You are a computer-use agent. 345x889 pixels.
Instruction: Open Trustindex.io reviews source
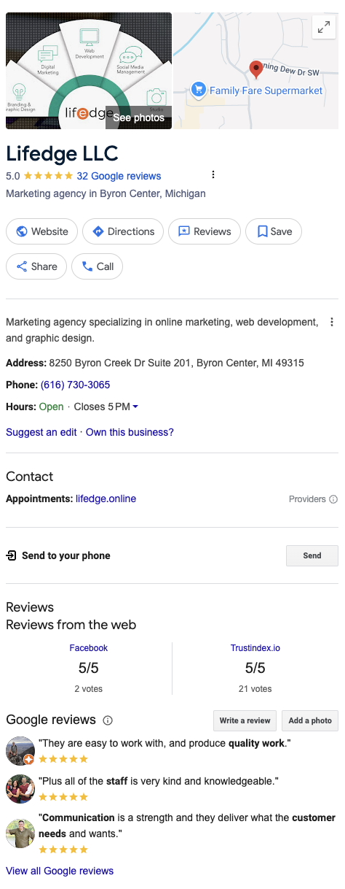255,647
